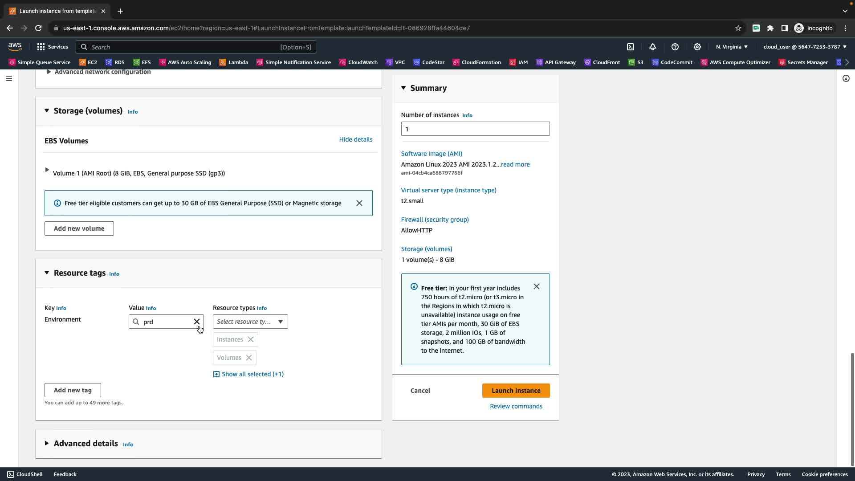Open AWS CloudShell icon in top navigation
The height and width of the screenshot is (481, 855).
click(631, 47)
